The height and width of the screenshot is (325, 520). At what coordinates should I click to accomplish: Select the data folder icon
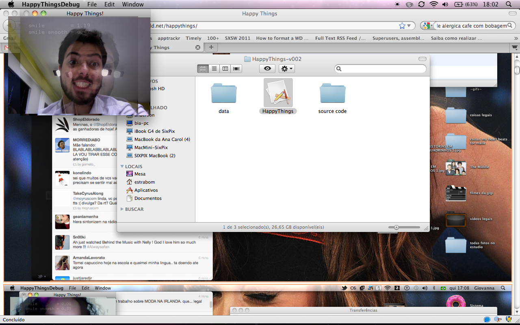click(x=224, y=93)
